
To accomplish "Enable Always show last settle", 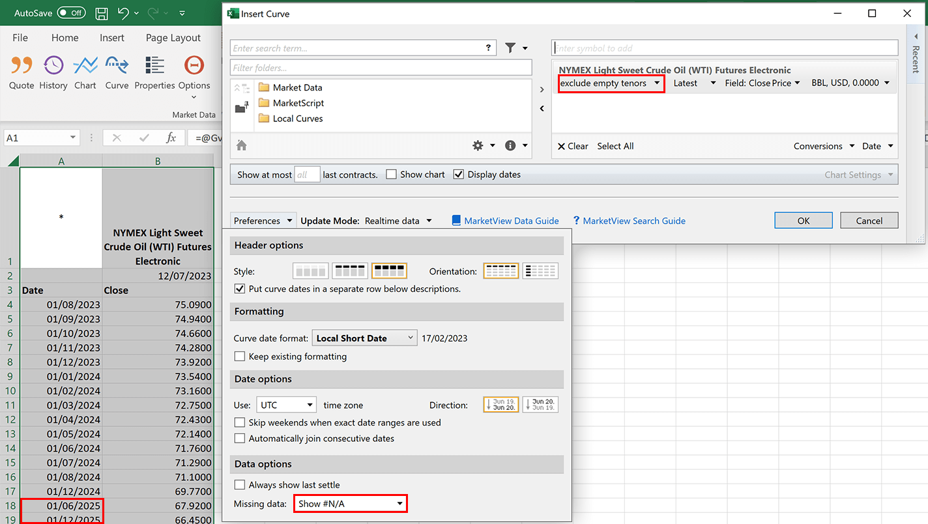I will point(239,485).
